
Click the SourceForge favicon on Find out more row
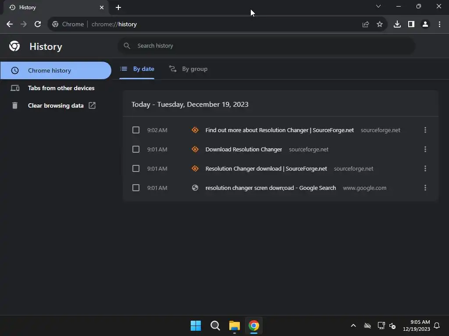(x=195, y=130)
